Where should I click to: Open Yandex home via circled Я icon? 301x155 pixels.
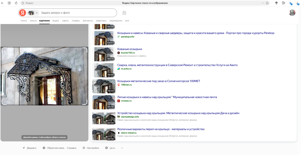coord(9,3)
